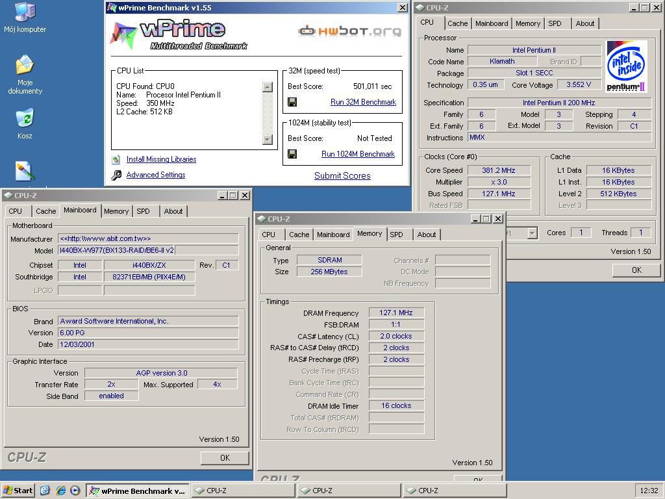Viewport: 665px width, 499px height.
Task: Open Internet Explorer from quick launch
Action: point(60,491)
